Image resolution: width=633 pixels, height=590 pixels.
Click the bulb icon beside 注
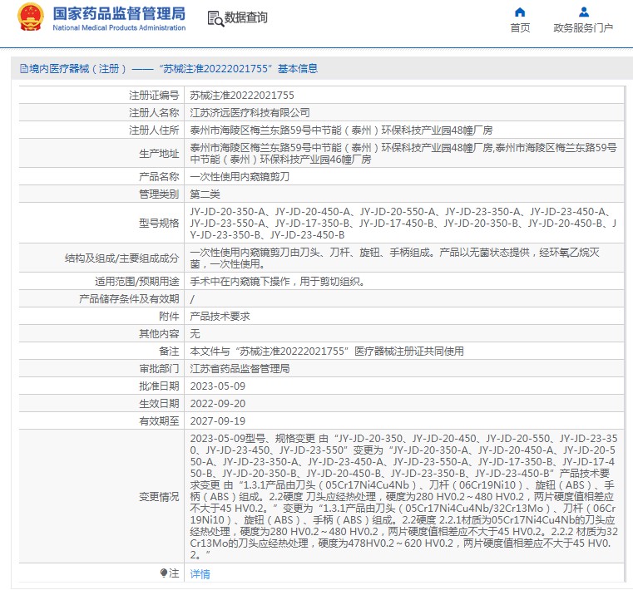[164, 573]
